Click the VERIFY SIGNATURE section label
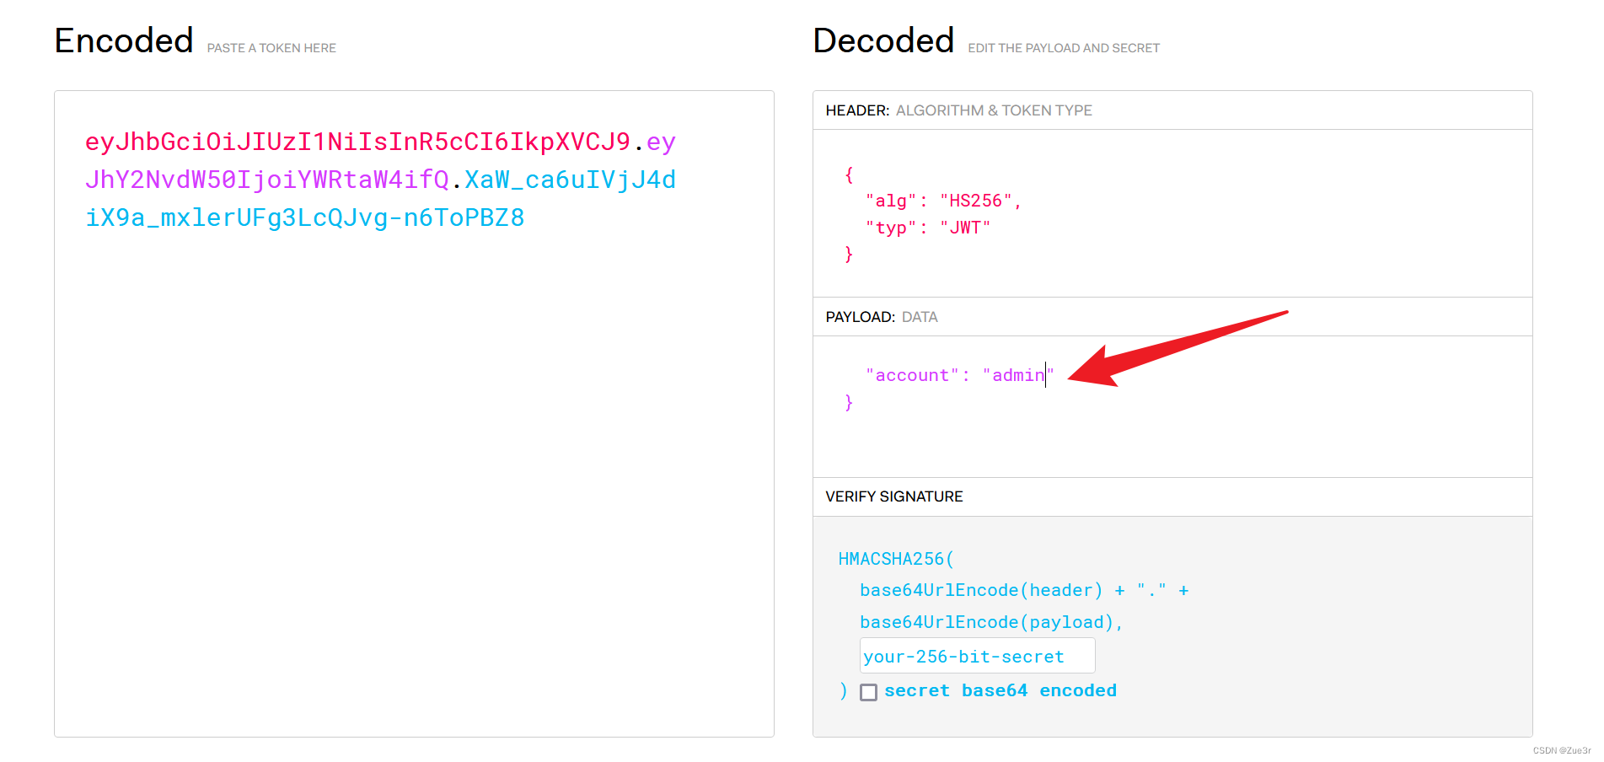Image resolution: width=1604 pixels, height=762 pixels. point(893,496)
